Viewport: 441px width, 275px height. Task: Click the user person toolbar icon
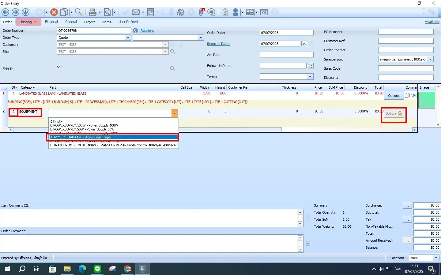236,12
